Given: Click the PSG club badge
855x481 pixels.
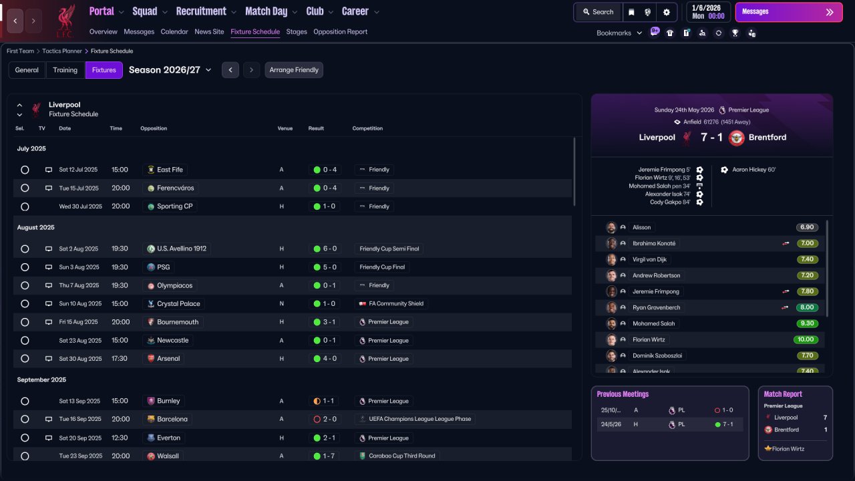Looking at the screenshot, I should coord(151,267).
